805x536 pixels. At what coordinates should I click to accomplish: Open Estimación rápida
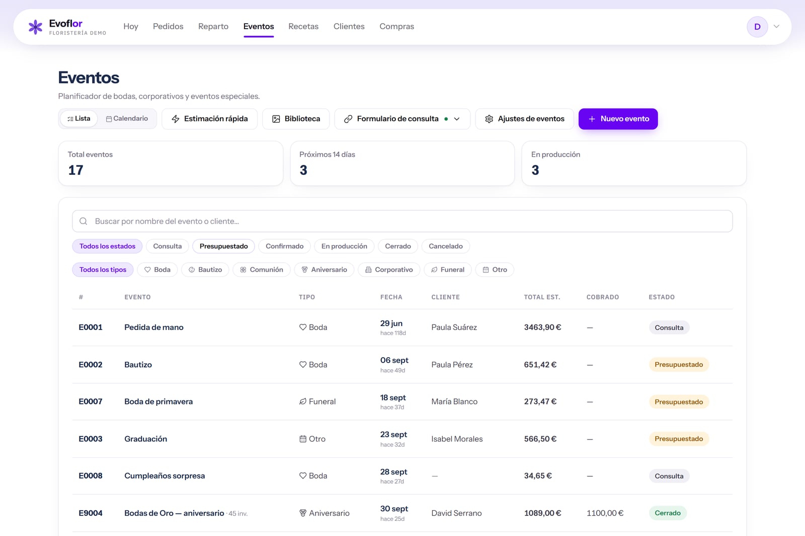pyautogui.click(x=210, y=119)
